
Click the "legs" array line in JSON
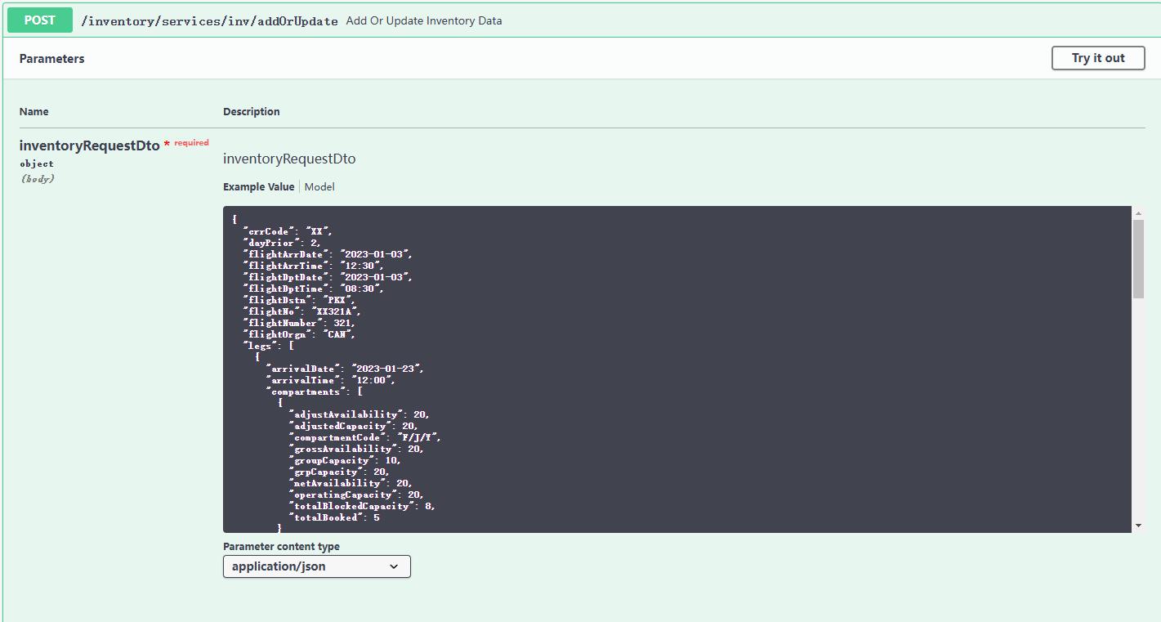268,346
